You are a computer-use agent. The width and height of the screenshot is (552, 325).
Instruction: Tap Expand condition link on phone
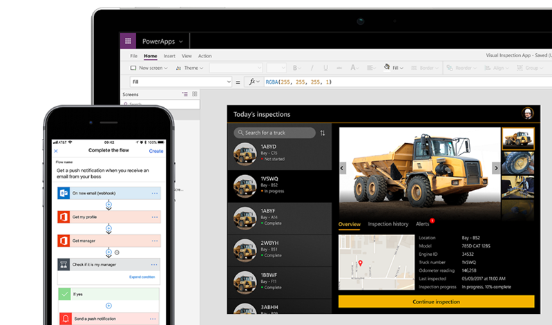coord(142,277)
